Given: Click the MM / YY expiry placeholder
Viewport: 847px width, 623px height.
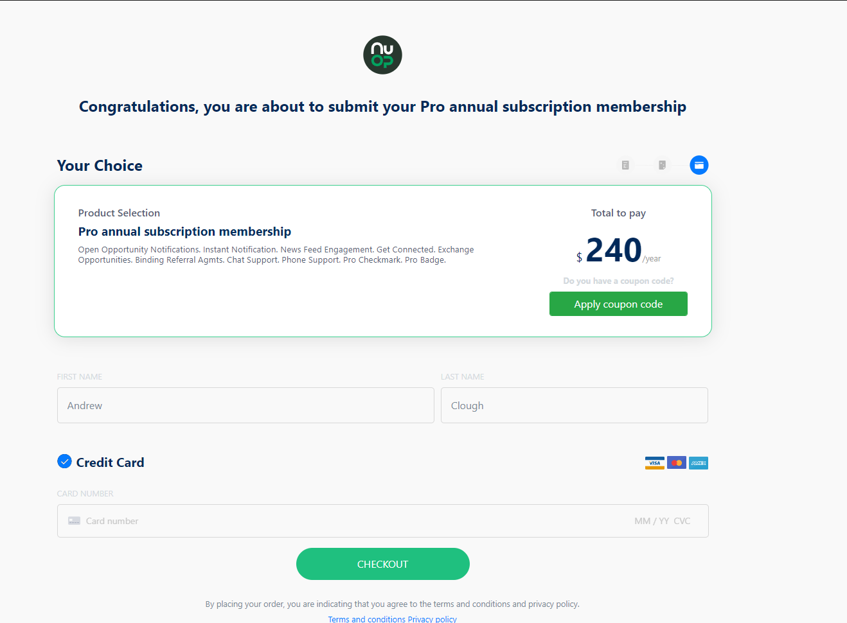Looking at the screenshot, I should coord(652,521).
